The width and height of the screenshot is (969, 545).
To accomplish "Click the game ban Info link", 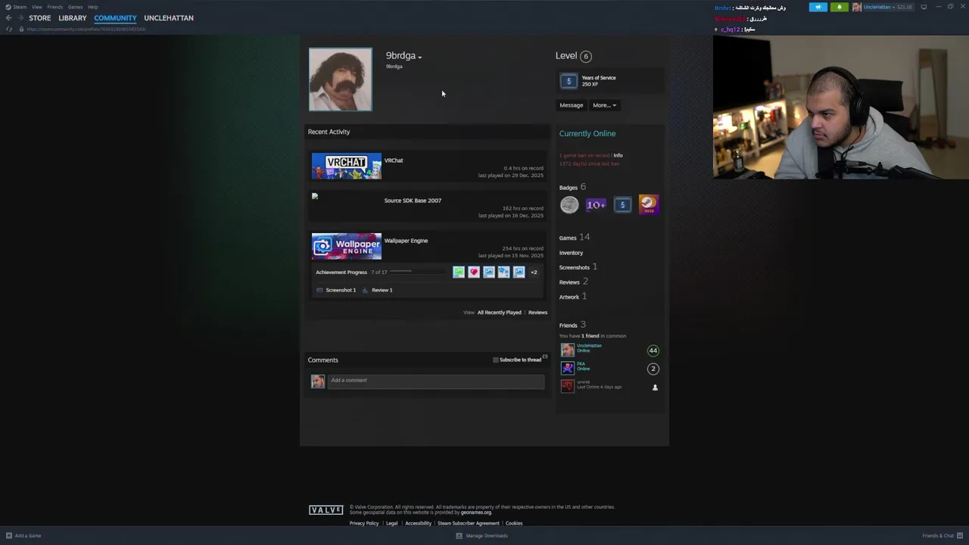I will pos(618,155).
